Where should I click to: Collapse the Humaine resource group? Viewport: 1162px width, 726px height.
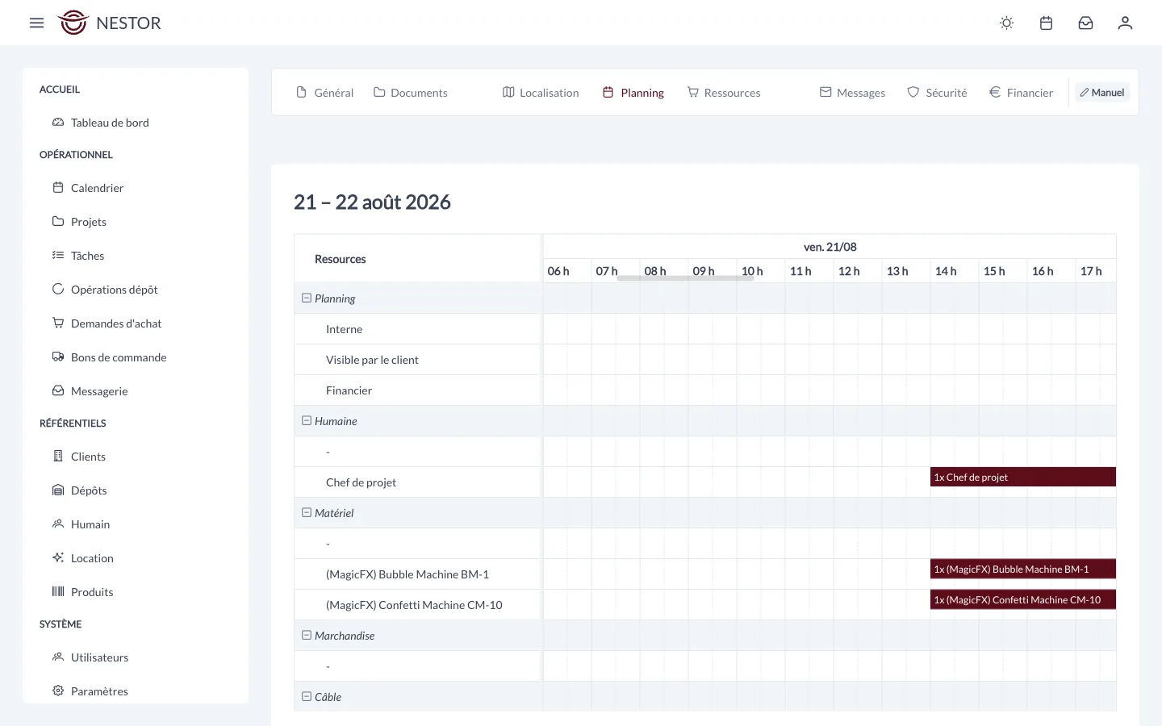point(307,420)
